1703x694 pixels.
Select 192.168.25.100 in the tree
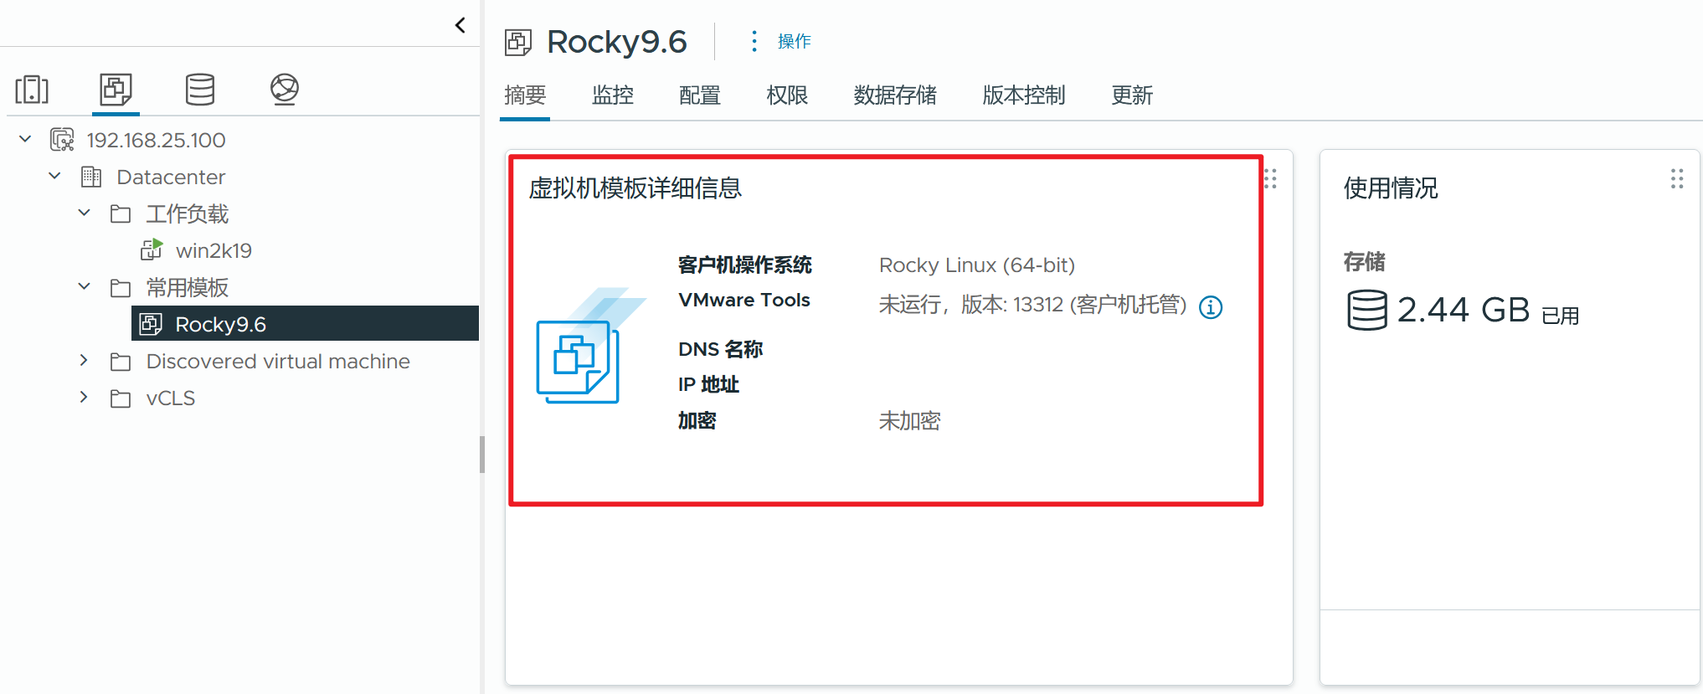pyautogui.click(x=156, y=140)
